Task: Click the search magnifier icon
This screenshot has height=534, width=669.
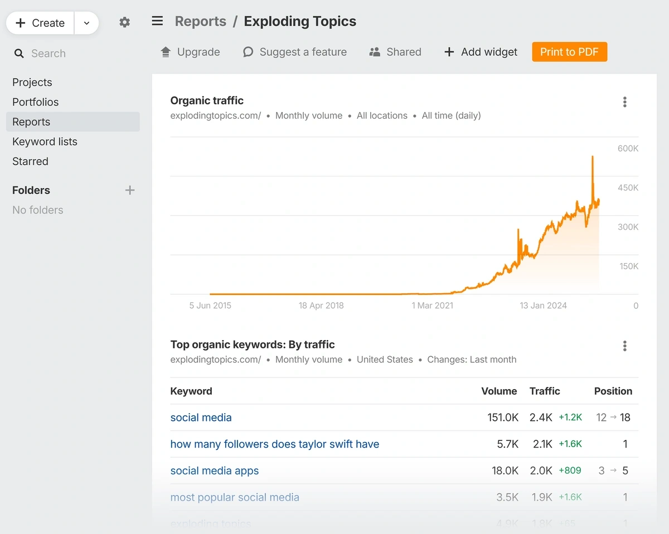Action: [x=20, y=54]
